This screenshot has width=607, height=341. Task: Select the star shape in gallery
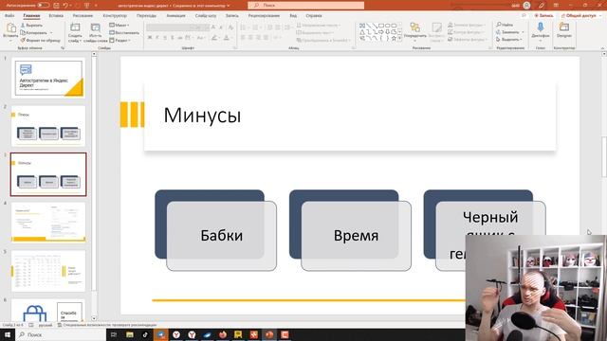tap(394, 38)
